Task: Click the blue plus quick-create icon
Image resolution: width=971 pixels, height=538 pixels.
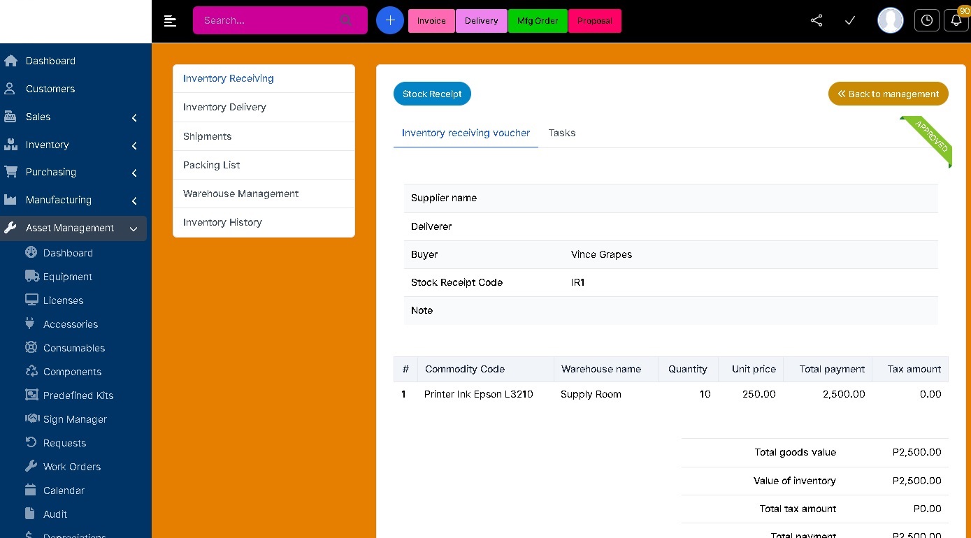Action: (x=390, y=21)
